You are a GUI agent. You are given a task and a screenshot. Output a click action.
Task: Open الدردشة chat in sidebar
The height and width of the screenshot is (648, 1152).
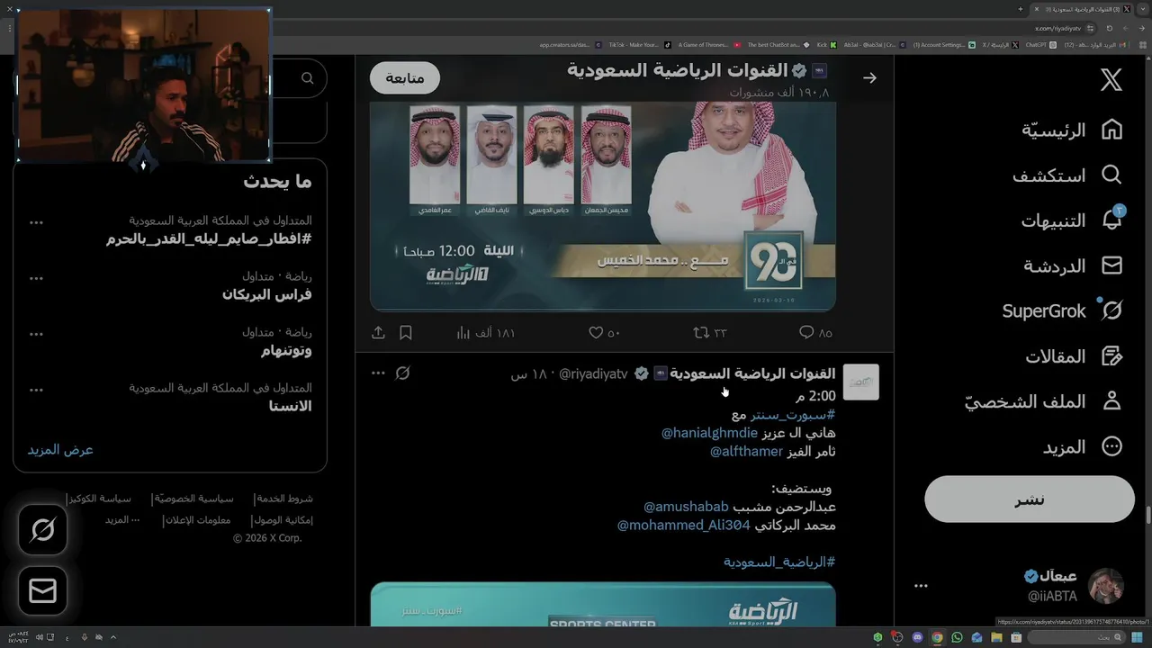point(1074,265)
